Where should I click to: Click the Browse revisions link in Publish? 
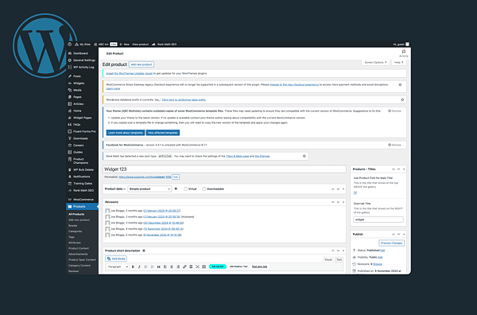(x=378, y=264)
